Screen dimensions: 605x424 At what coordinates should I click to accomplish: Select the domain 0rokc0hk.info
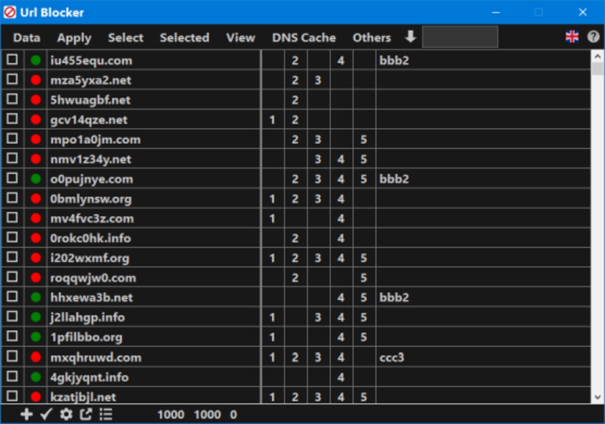90,238
